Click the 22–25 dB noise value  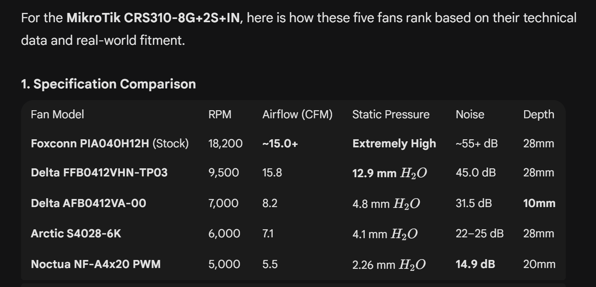(x=480, y=233)
